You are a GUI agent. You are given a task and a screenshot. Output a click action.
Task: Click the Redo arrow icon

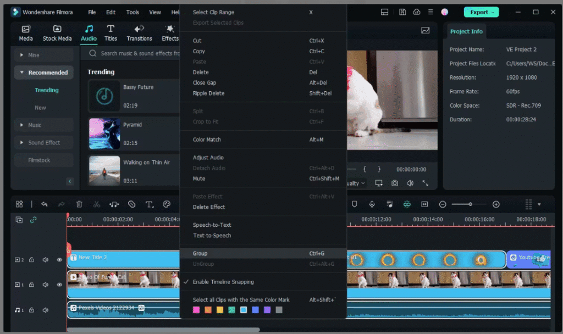(x=62, y=204)
